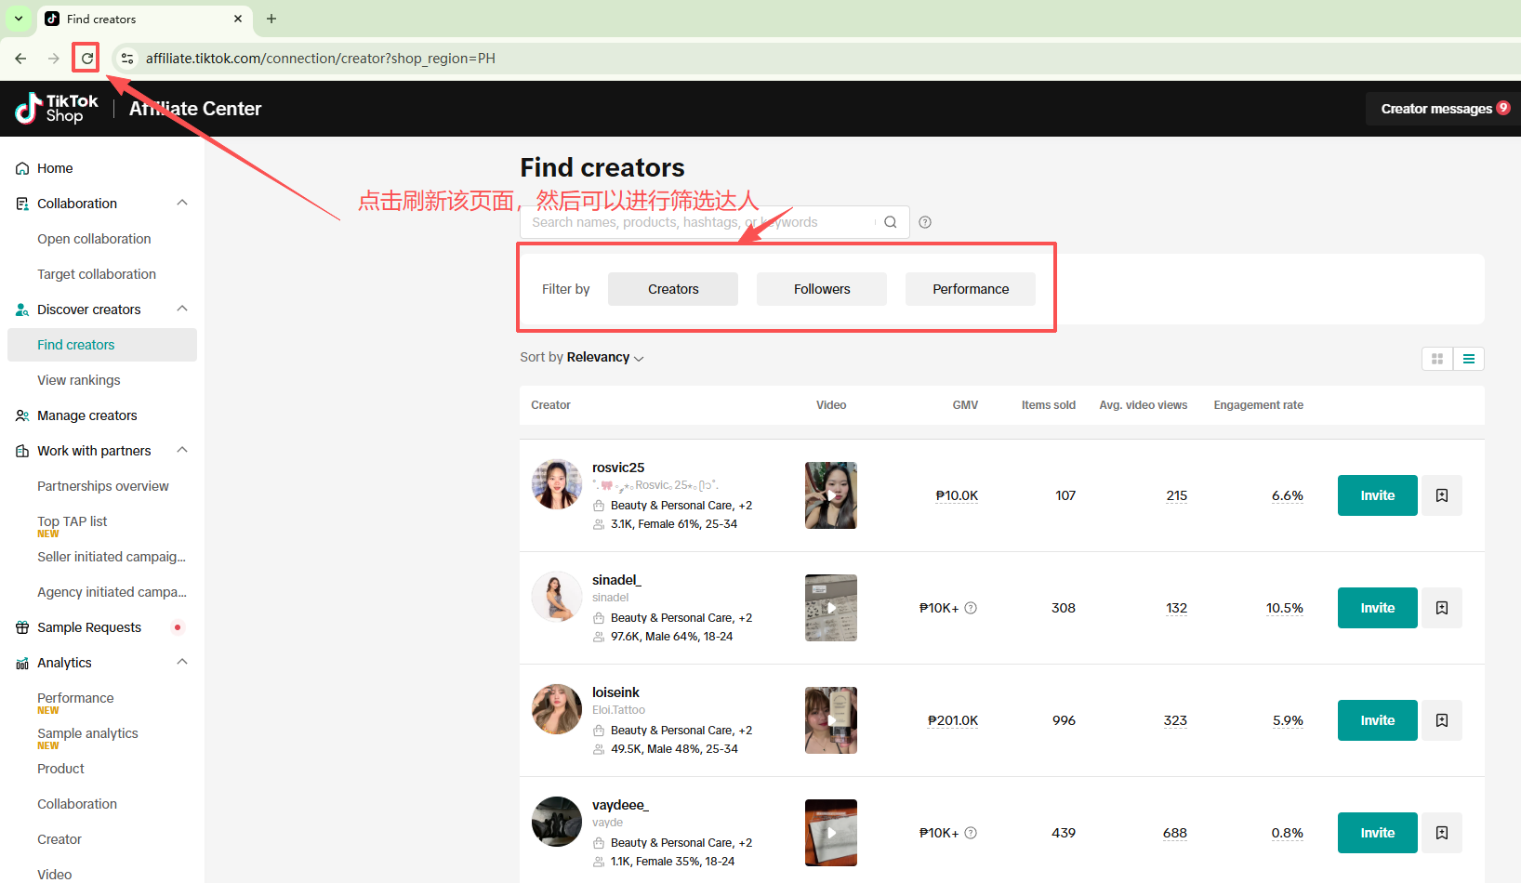Click the search magnifier icon
The width and height of the screenshot is (1521, 883).
(890, 222)
